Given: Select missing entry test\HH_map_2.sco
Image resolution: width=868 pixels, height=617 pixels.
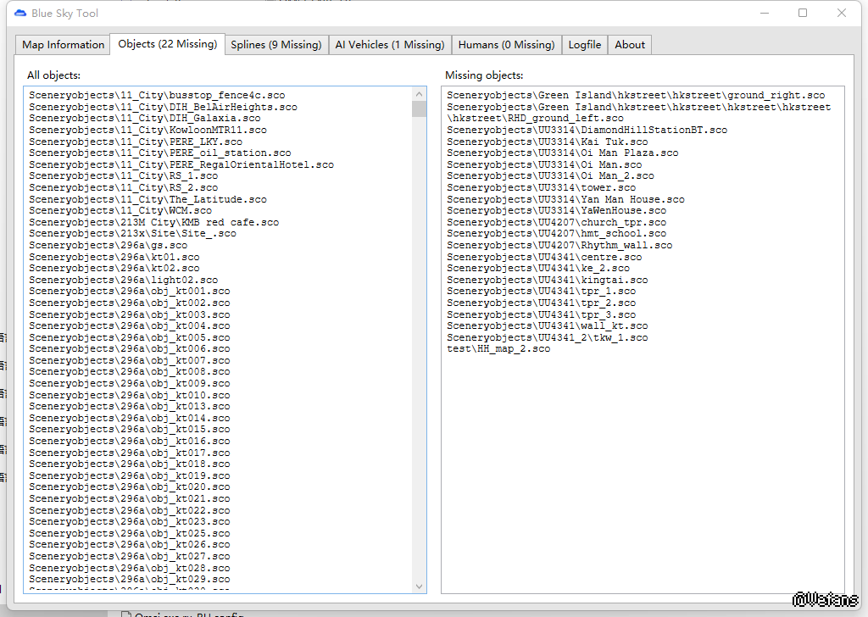Looking at the screenshot, I should pyautogui.click(x=498, y=348).
